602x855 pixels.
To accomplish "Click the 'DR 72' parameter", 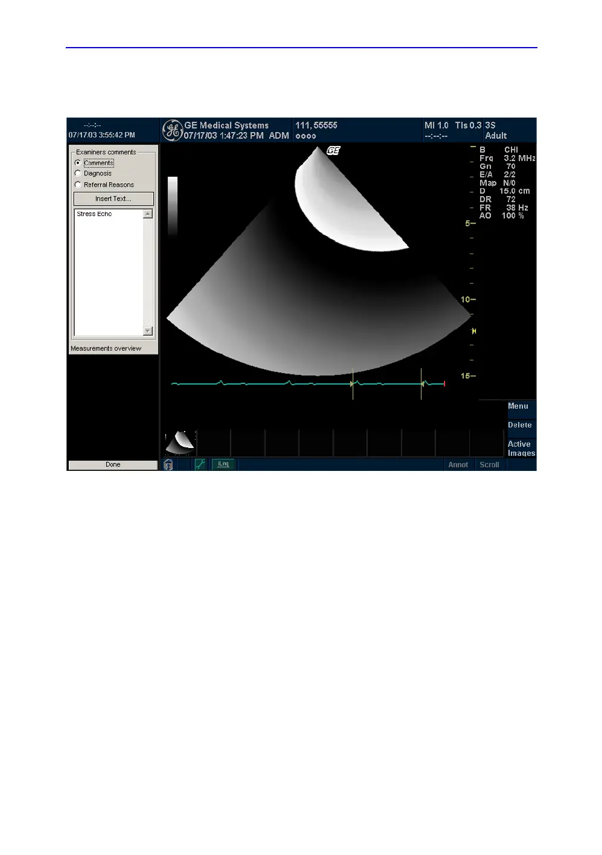I will tap(498, 200).
